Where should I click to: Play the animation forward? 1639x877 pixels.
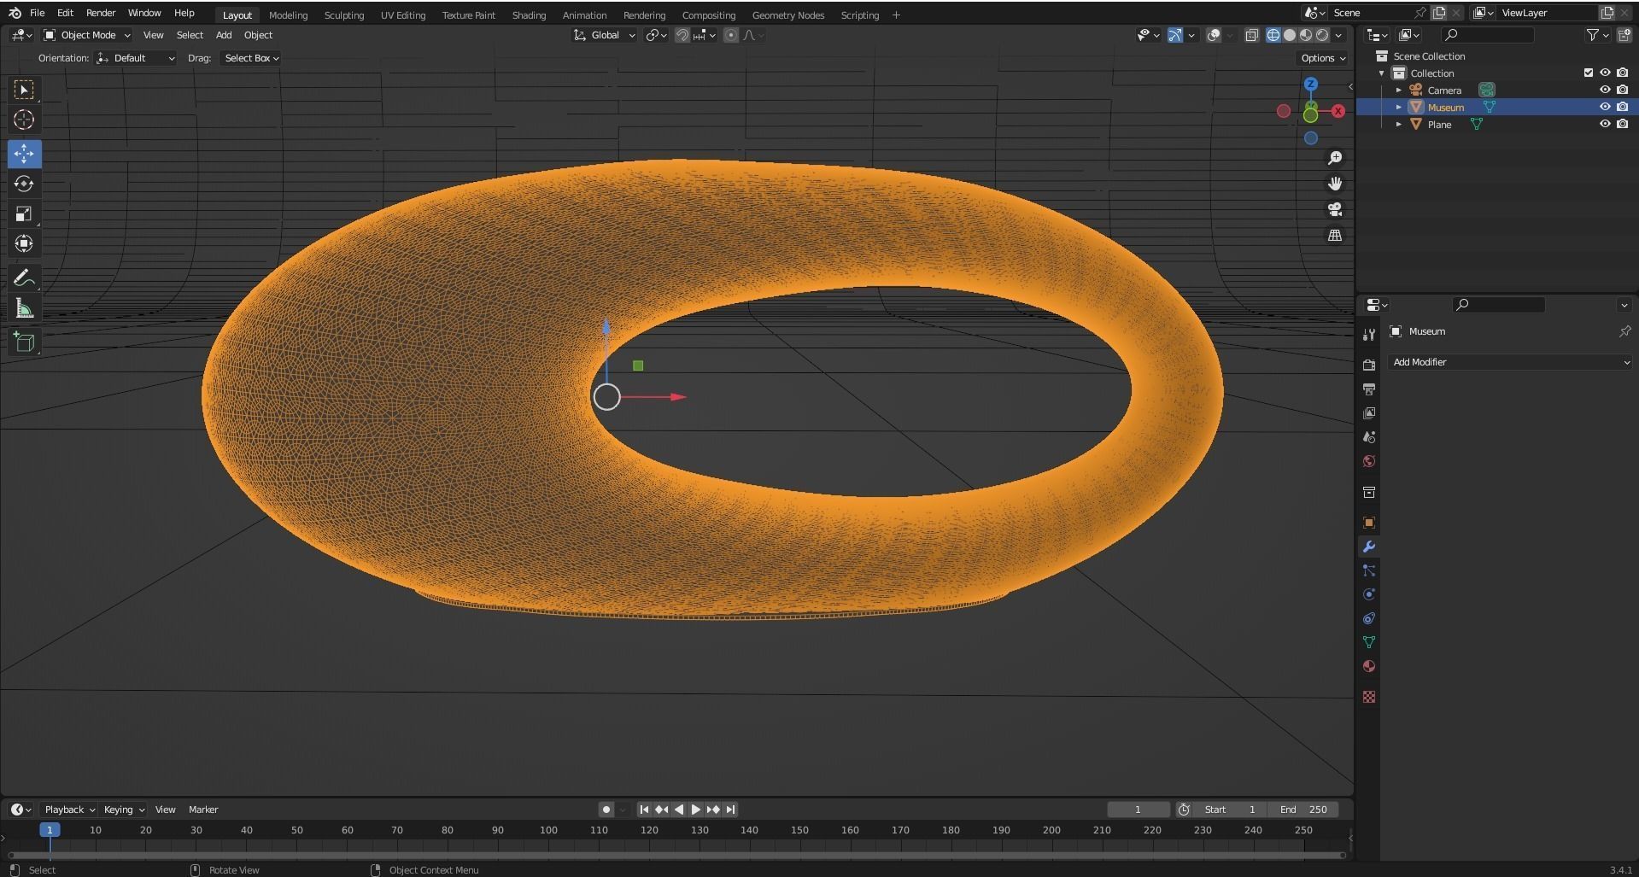tap(696, 810)
